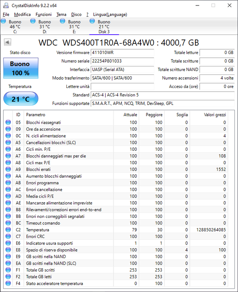Screen dimensions: 238x292
Task: Minimize the CrystalDiskInfo window
Action: pyautogui.click(x=197, y=5)
